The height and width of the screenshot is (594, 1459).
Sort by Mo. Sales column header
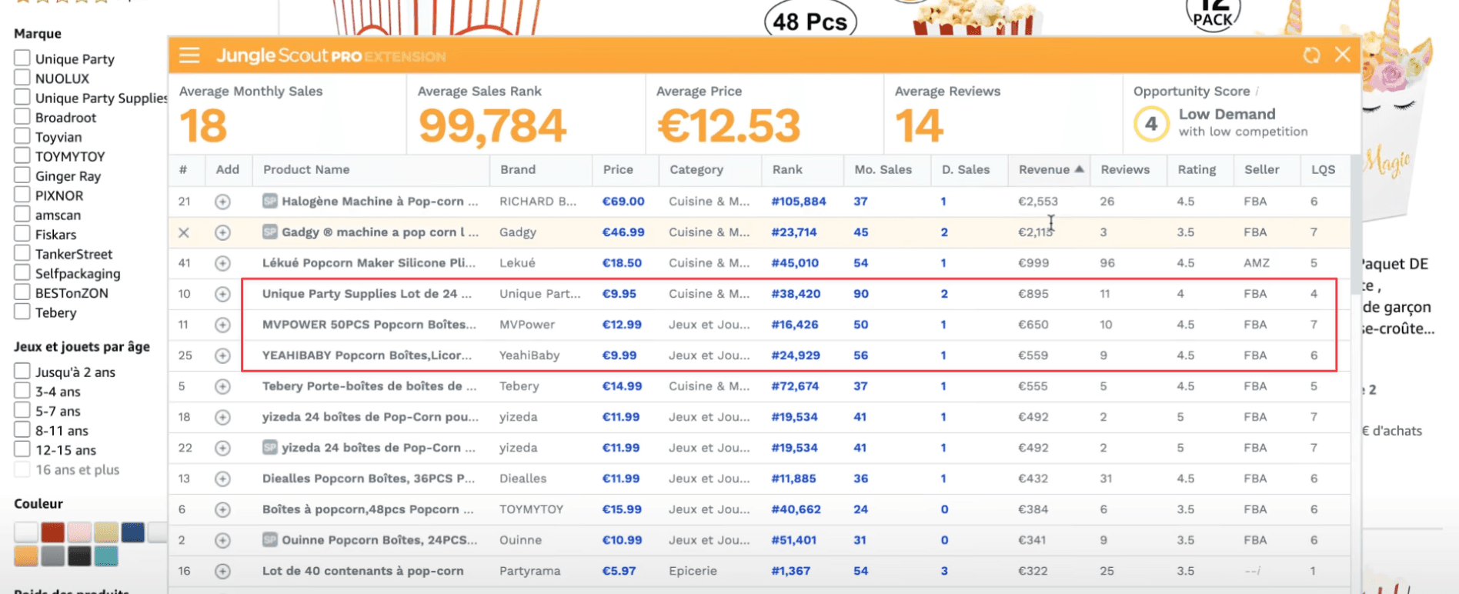pyautogui.click(x=883, y=169)
